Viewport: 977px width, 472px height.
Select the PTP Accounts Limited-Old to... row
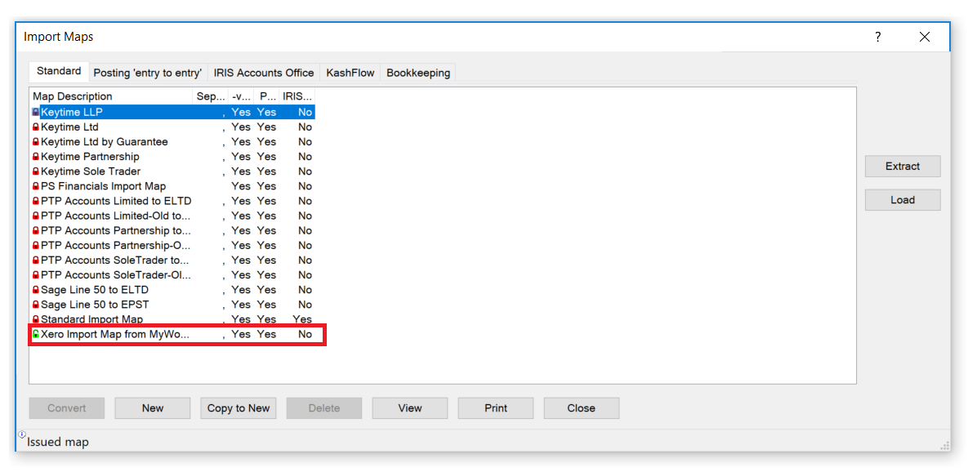172,216
